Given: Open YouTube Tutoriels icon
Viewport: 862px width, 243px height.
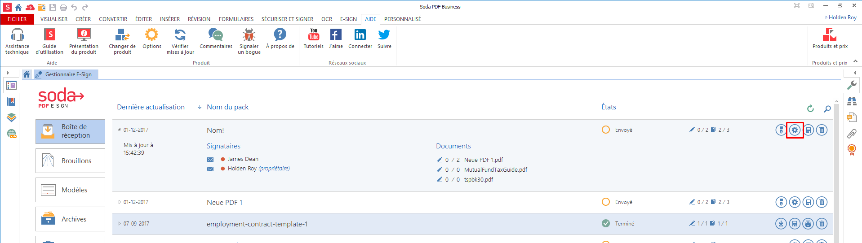Looking at the screenshot, I should tap(314, 35).
